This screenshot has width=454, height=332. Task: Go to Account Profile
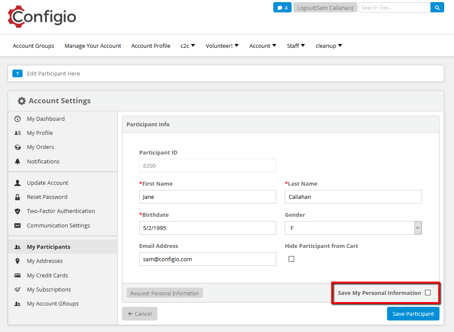[x=150, y=46]
